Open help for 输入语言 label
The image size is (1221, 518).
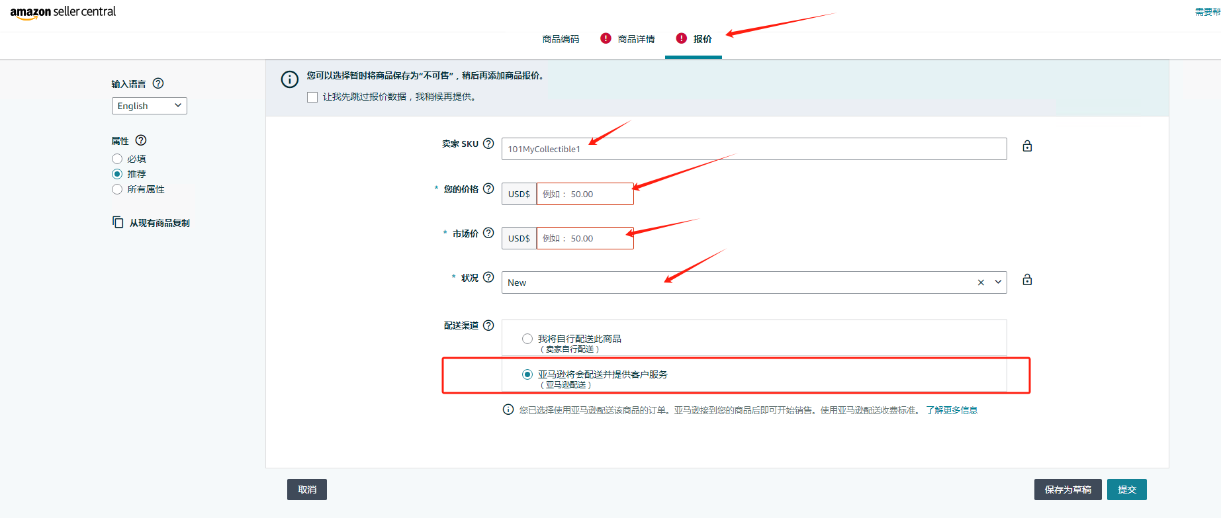pos(158,83)
